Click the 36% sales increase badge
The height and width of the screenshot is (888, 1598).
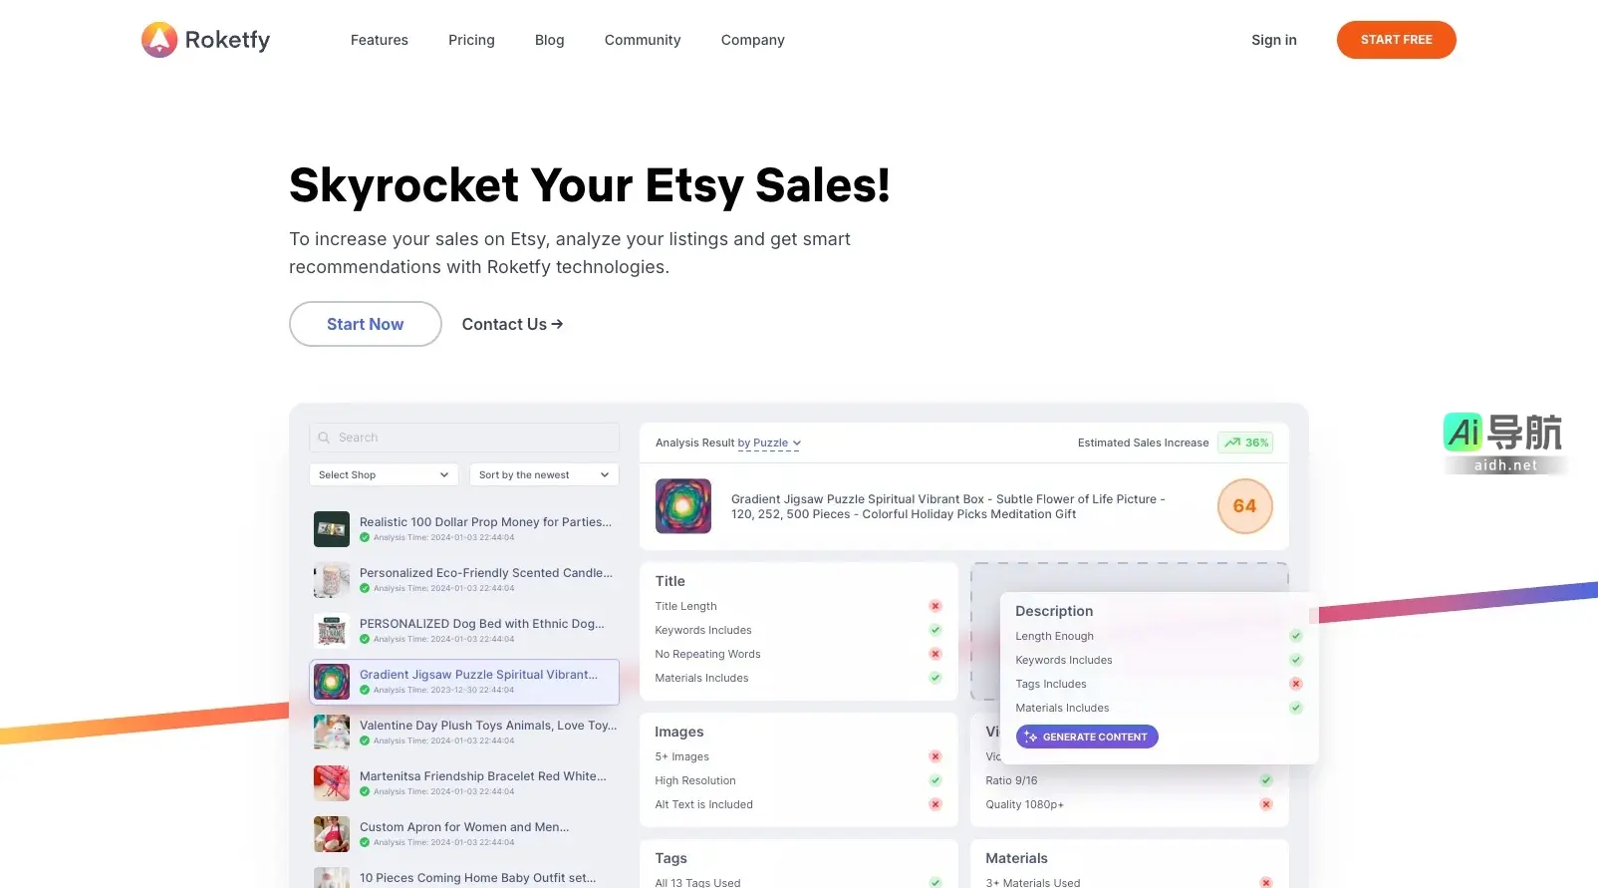1245,443
